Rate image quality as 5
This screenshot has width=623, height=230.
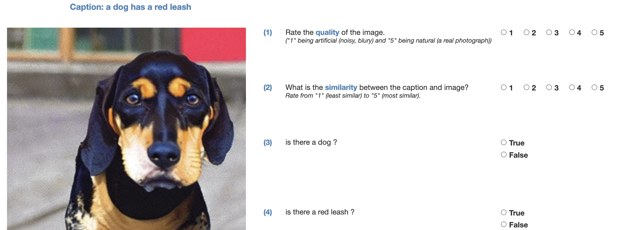594,32
